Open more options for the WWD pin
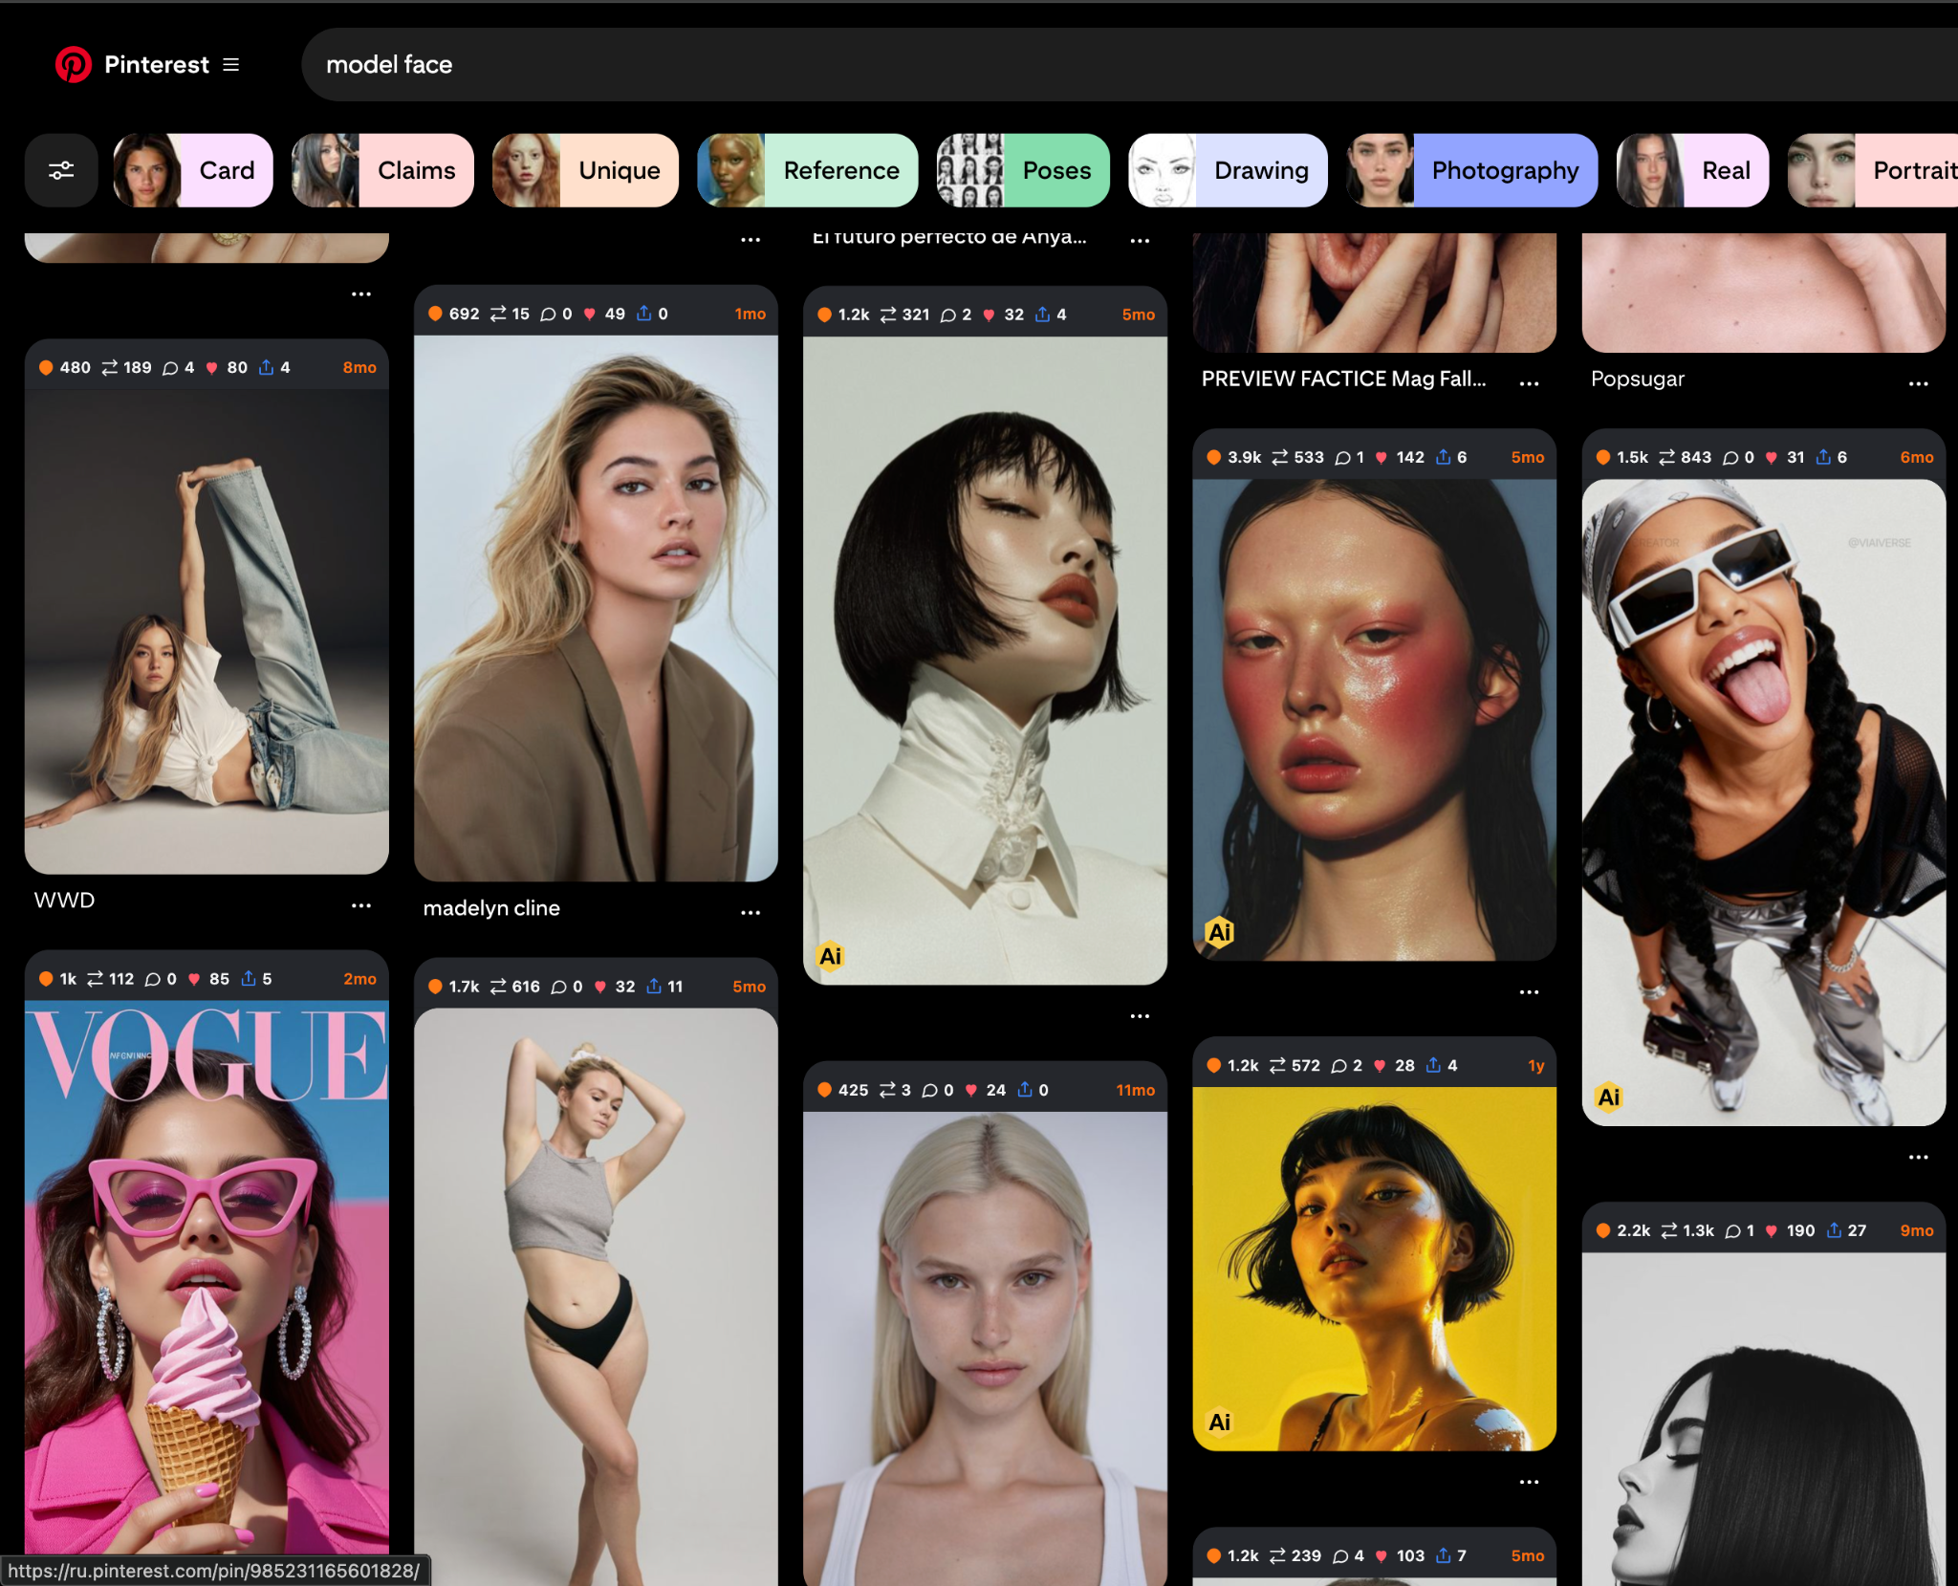Screen dimensions: 1958x1586 tap(361, 904)
